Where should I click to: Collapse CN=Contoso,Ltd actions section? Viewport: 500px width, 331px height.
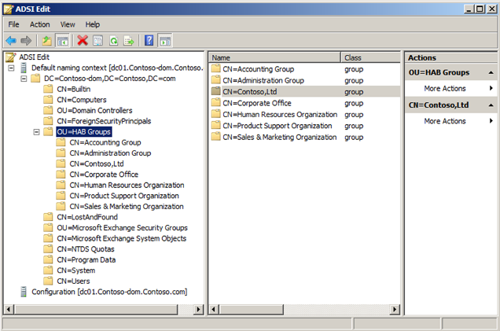point(491,105)
